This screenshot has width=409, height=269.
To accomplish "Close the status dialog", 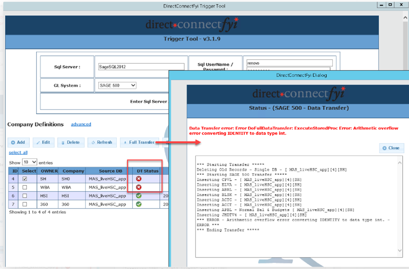I will pyautogui.click(x=391, y=148).
